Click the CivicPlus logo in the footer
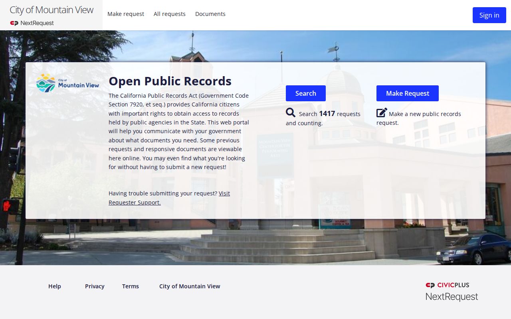This screenshot has width=511, height=319. pos(448,285)
